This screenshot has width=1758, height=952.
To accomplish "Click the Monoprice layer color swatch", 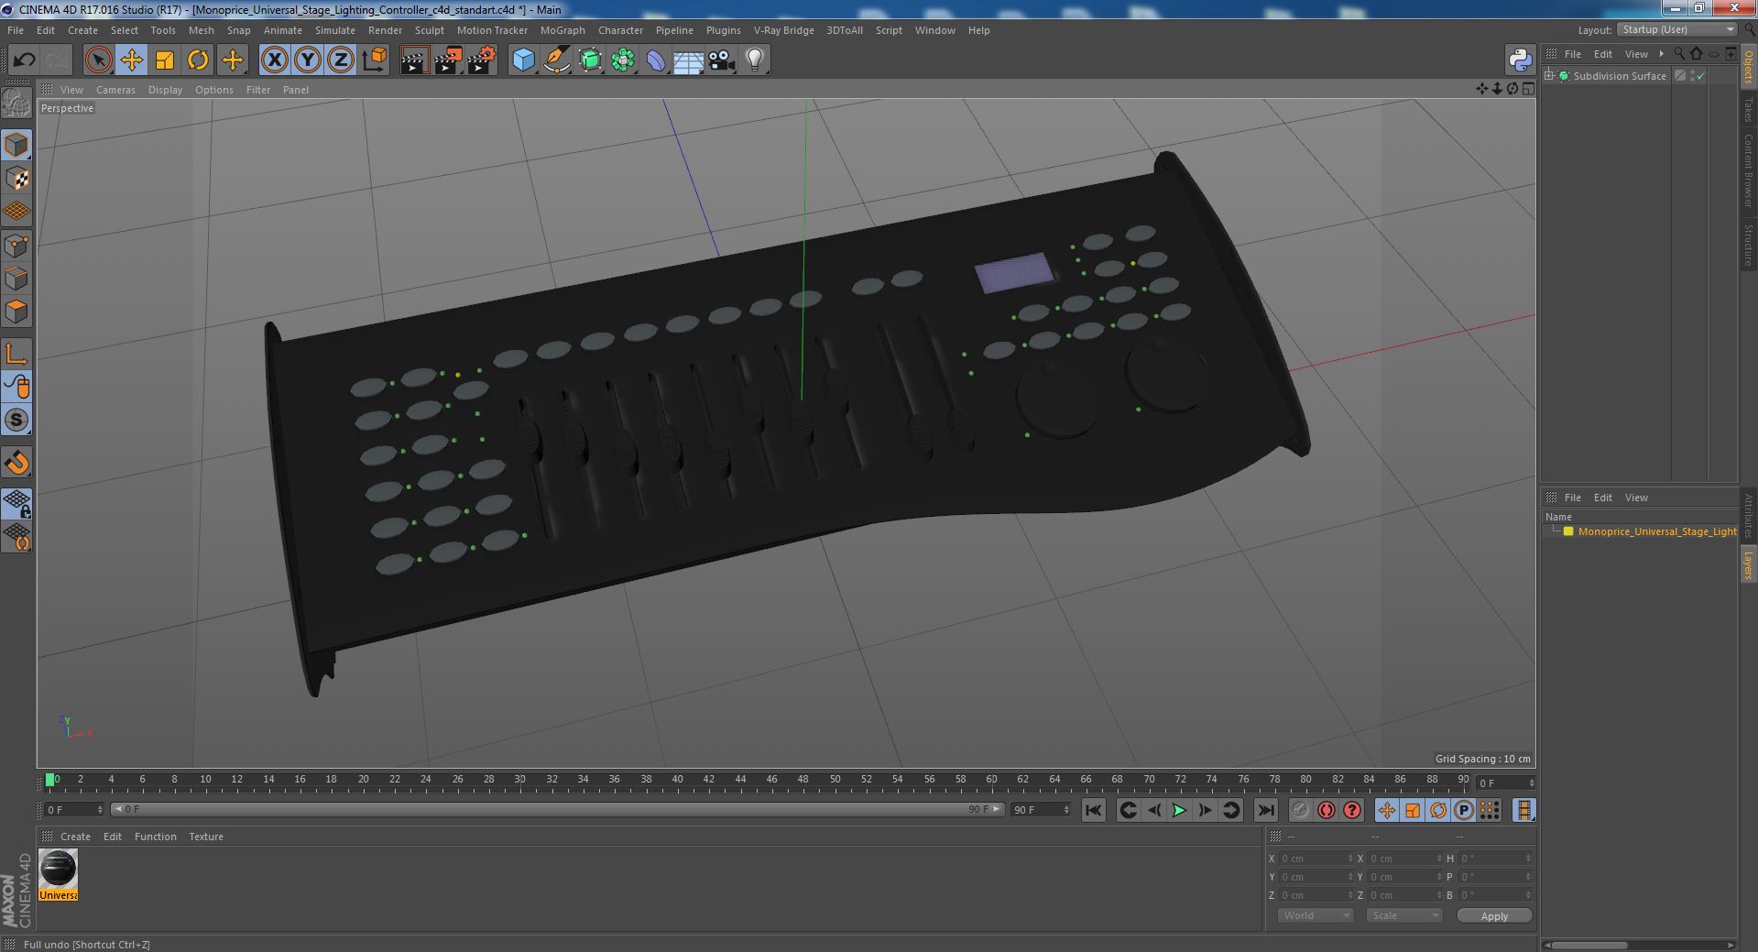I will 1568,531.
